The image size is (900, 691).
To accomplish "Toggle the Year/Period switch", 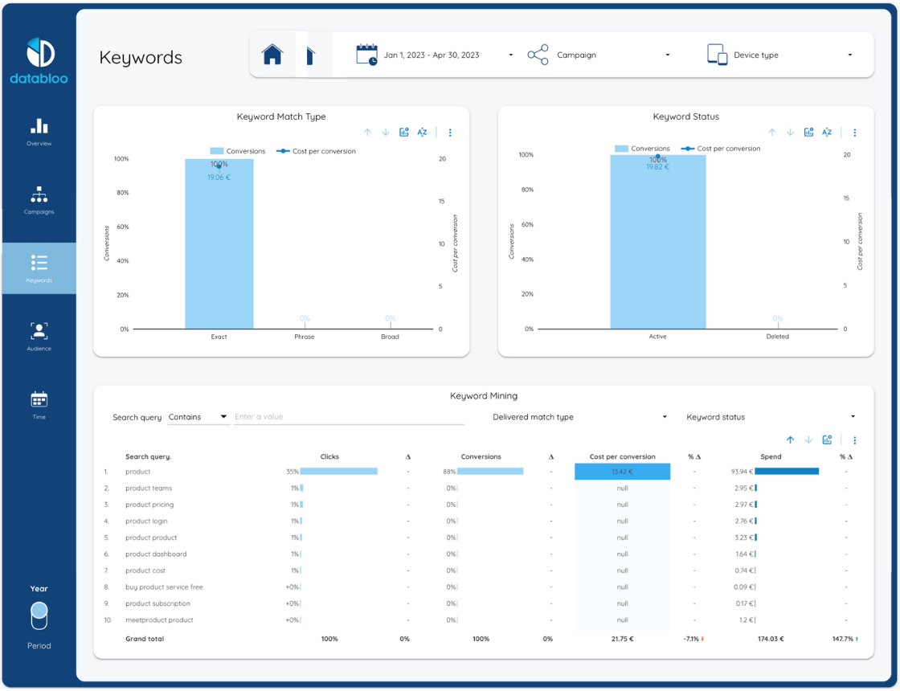I will pos(39,616).
